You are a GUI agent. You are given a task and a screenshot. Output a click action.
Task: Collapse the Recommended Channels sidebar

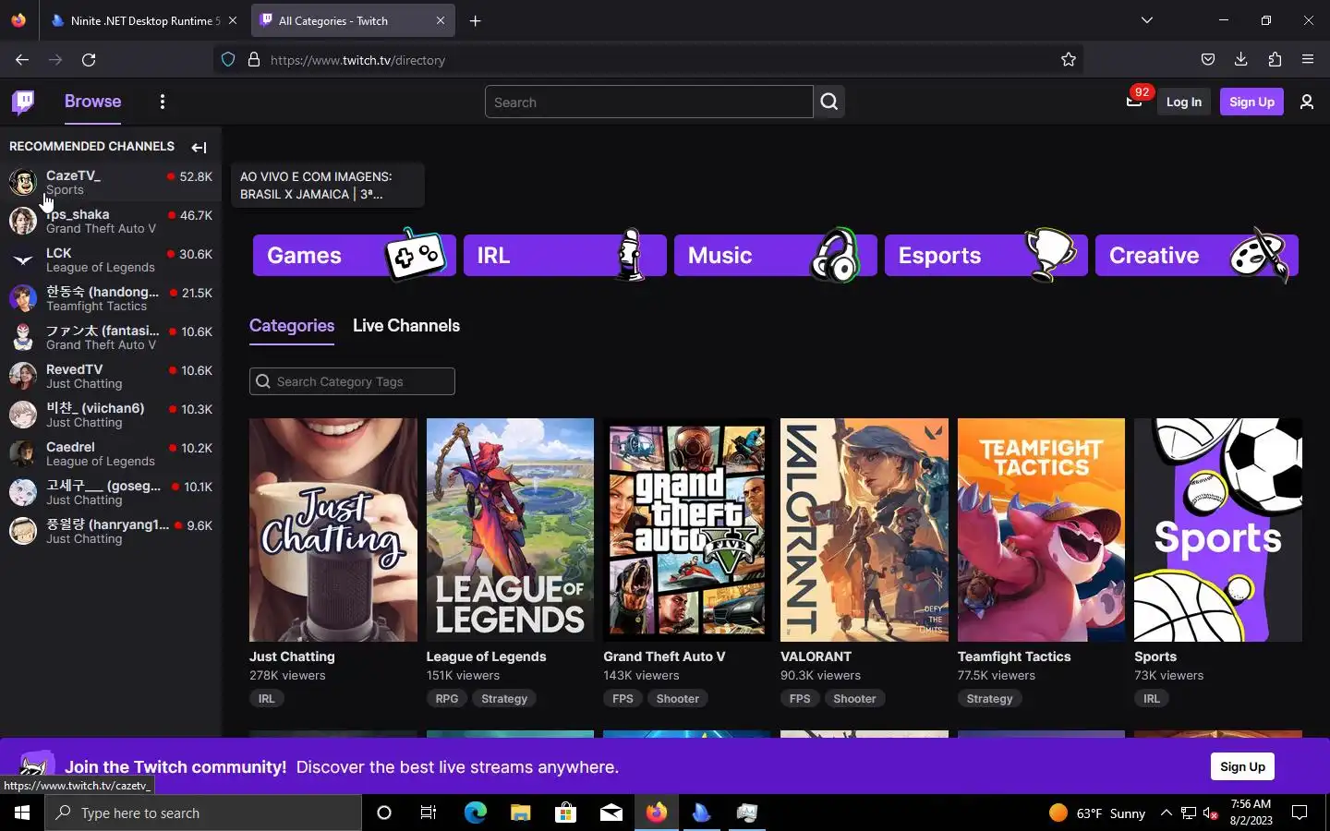coord(199,147)
